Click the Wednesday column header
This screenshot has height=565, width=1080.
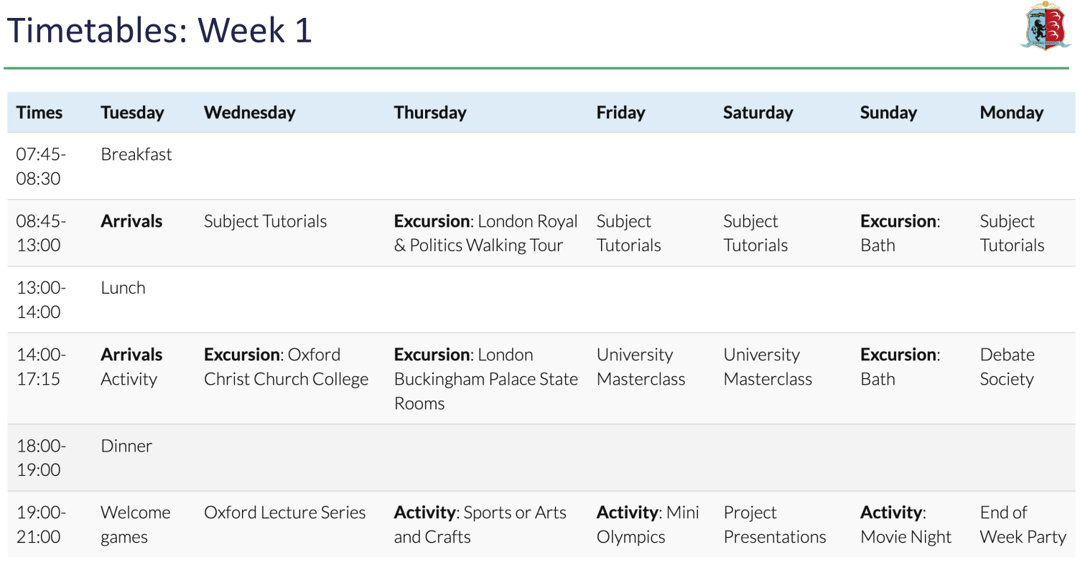point(249,113)
